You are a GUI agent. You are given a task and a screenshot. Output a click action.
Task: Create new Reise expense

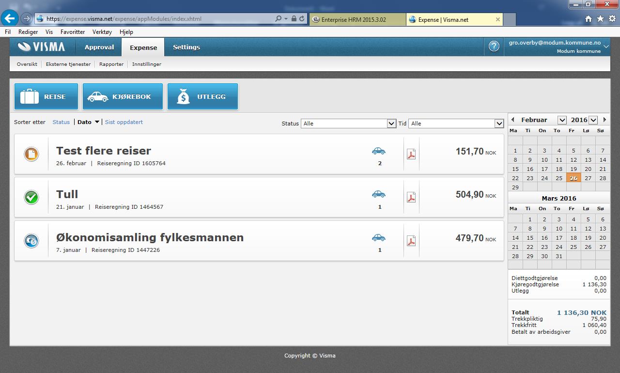click(x=46, y=96)
